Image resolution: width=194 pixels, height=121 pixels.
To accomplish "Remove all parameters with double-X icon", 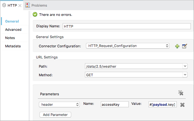I will point(181,93).
